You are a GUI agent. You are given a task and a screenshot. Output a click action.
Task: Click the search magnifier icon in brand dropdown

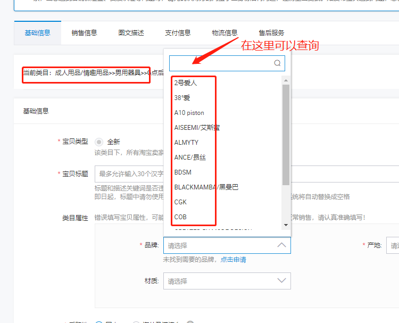pyautogui.click(x=277, y=63)
